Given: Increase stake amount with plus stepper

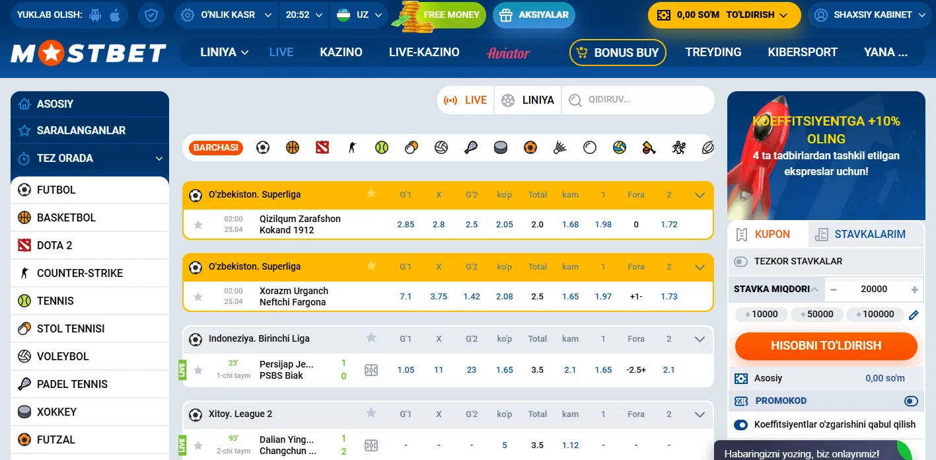Looking at the screenshot, I should pos(914,289).
